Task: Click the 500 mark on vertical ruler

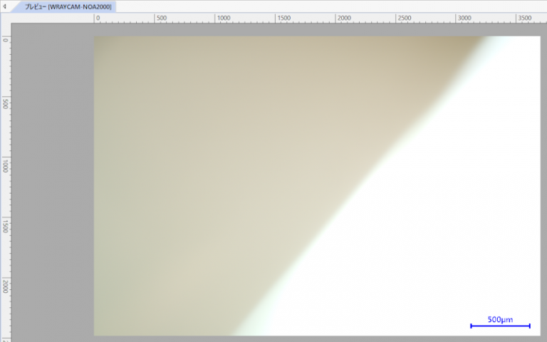Action: tap(6, 103)
